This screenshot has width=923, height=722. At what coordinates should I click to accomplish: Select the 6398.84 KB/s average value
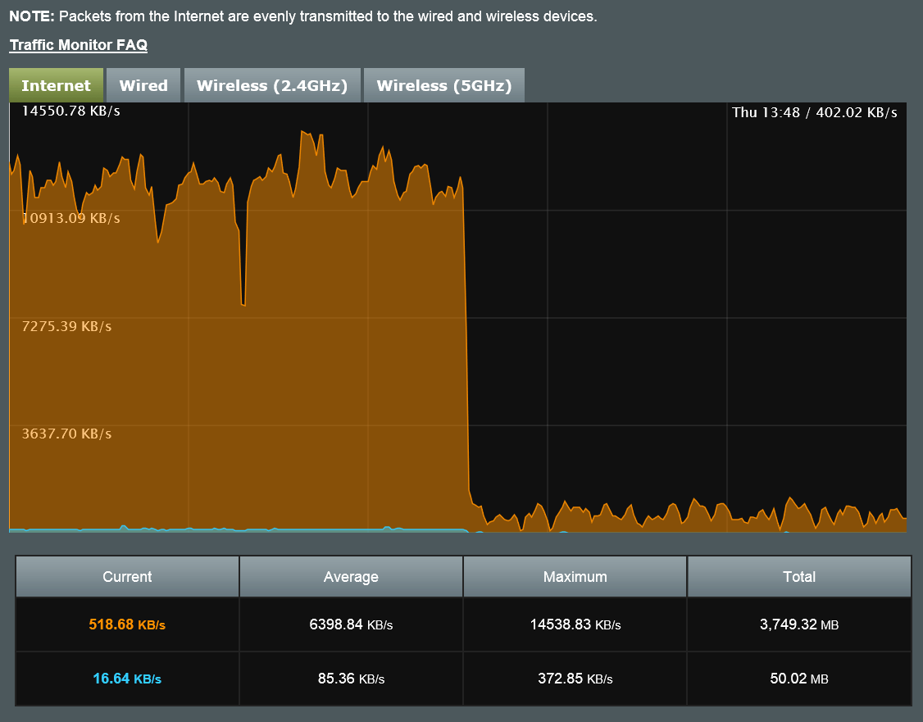pyautogui.click(x=351, y=624)
